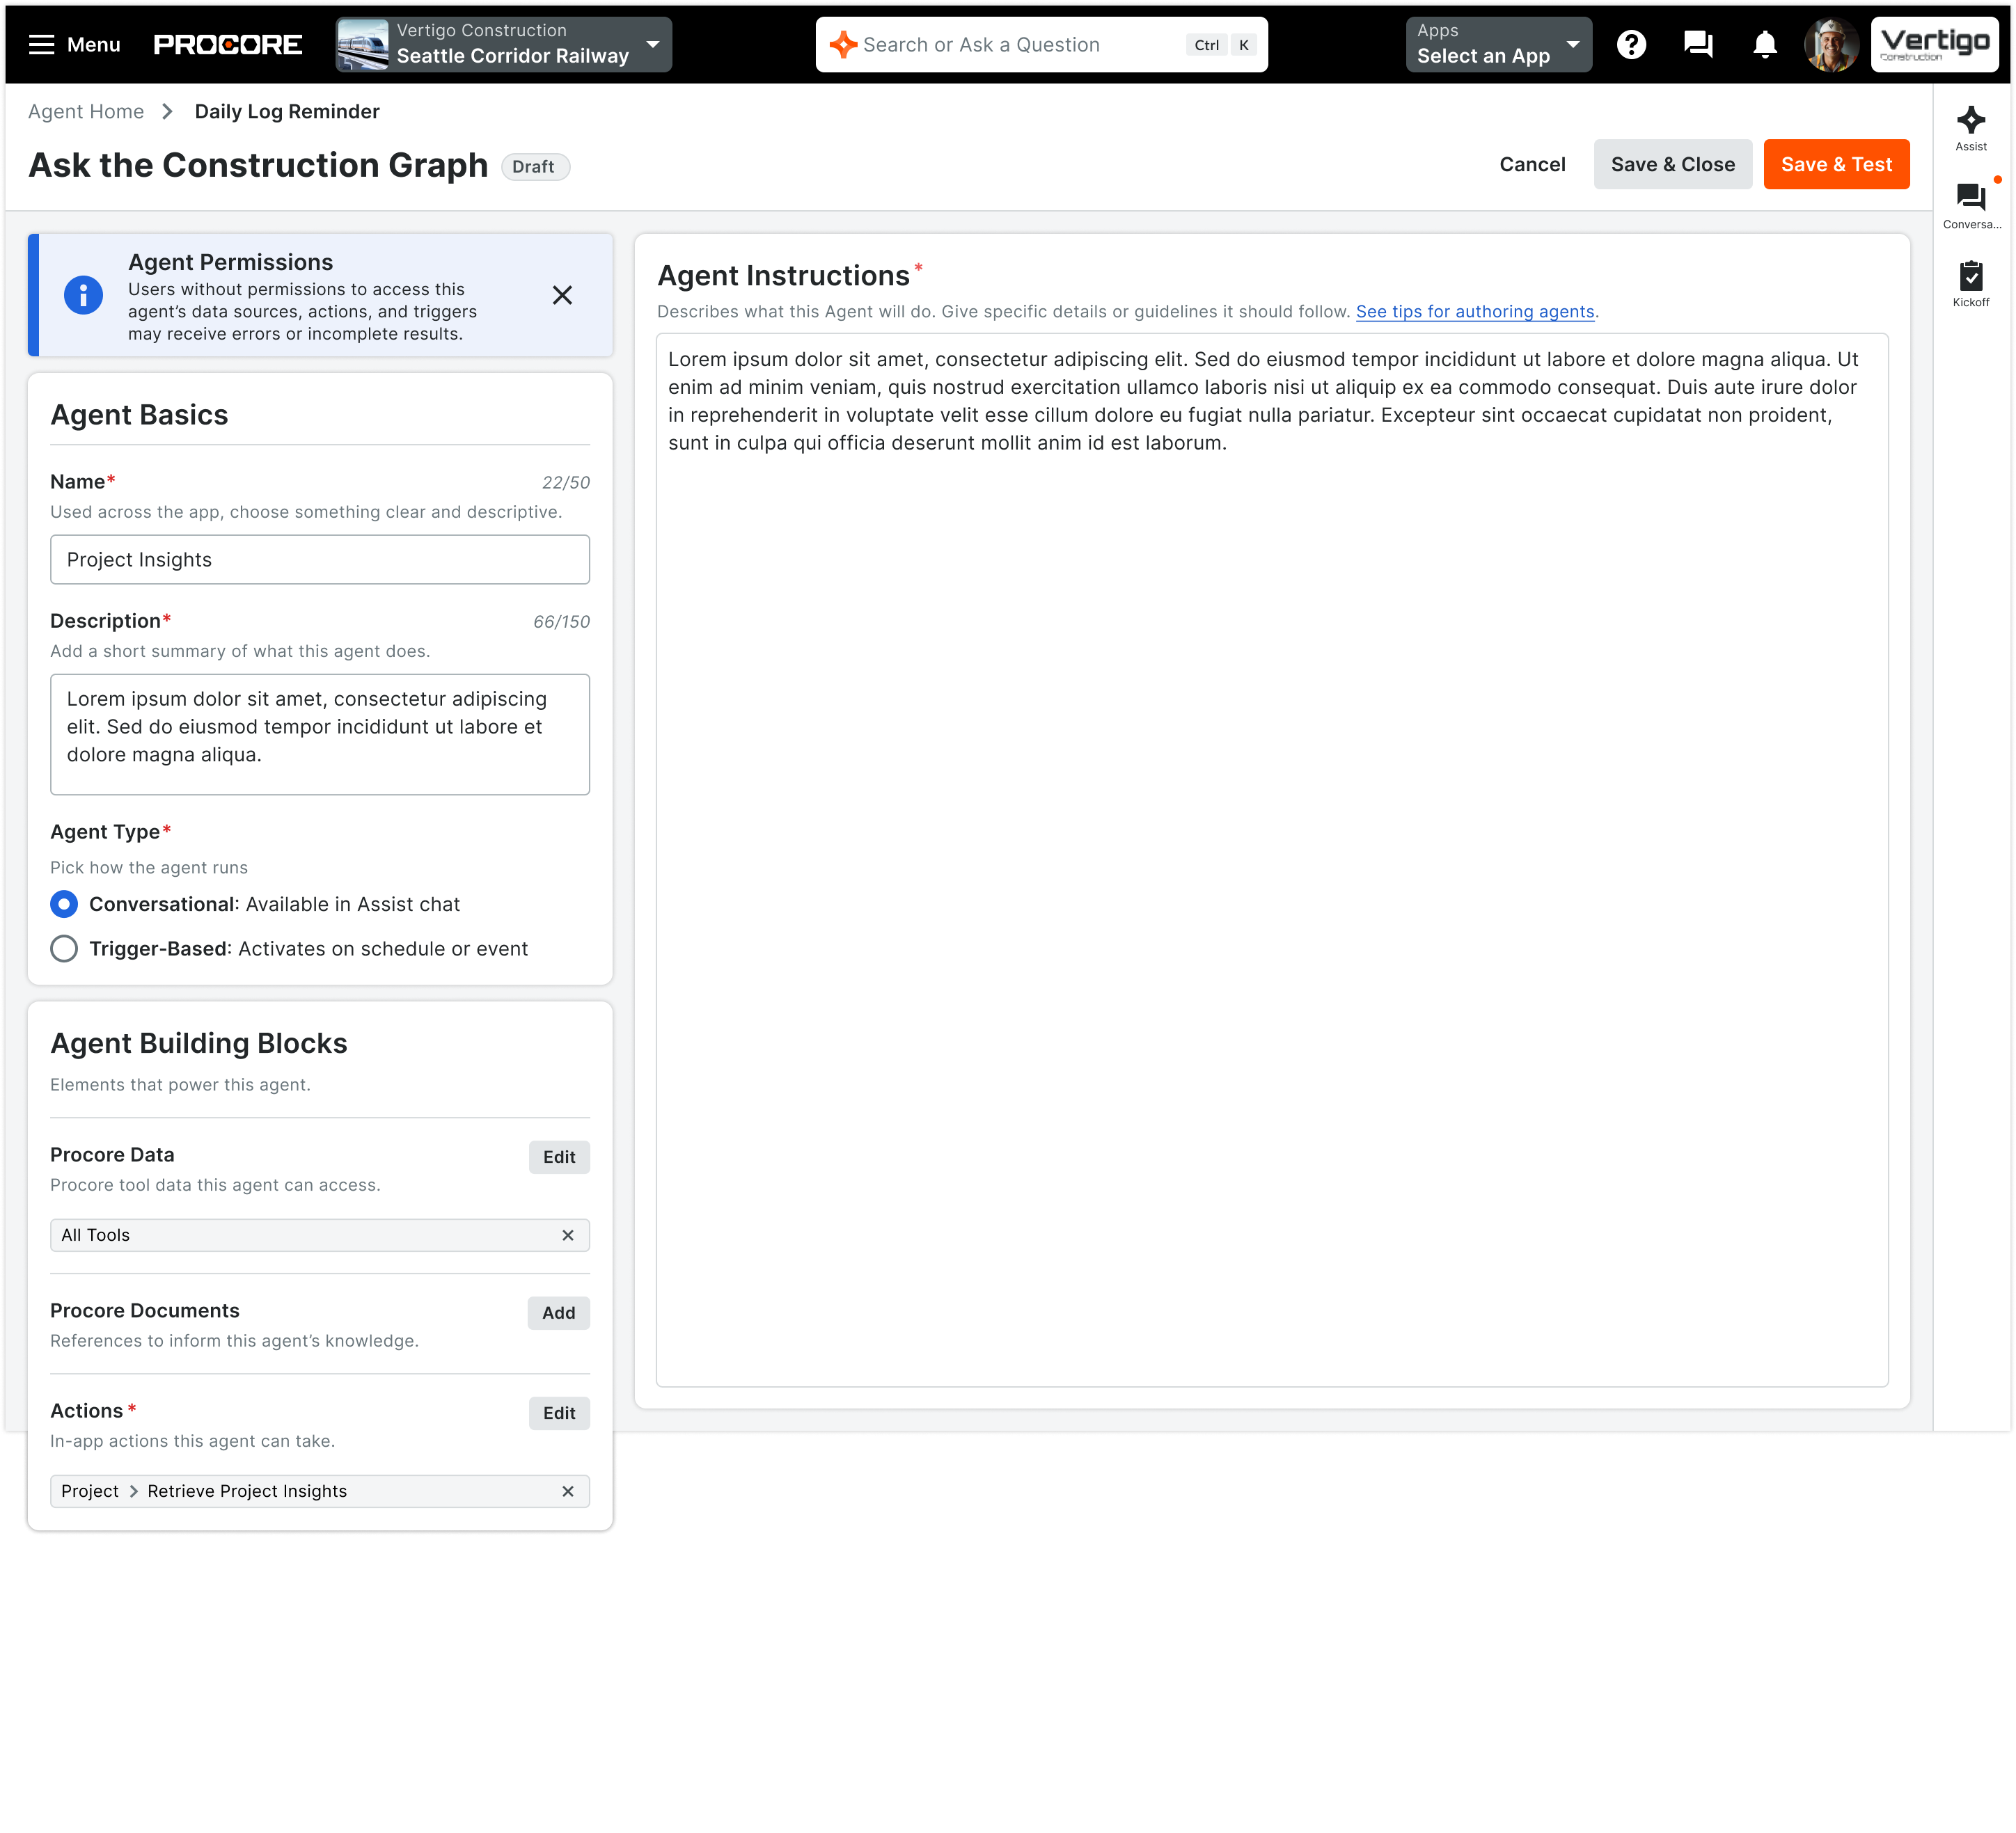Click the help question mark icon
This screenshot has height=1833, width=2016.
(1631, 45)
